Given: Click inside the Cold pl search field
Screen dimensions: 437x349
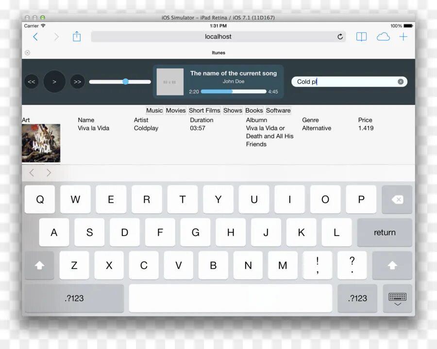Looking at the screenshot, I should point(349,81).
